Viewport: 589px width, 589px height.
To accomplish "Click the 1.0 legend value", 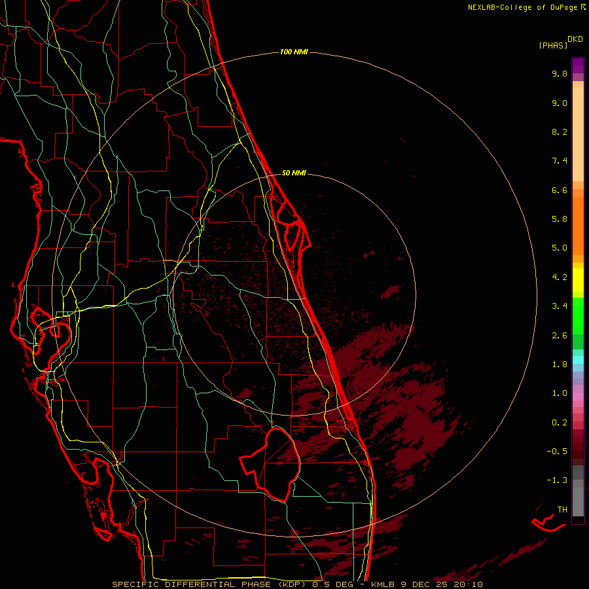I will pos(560,393).
